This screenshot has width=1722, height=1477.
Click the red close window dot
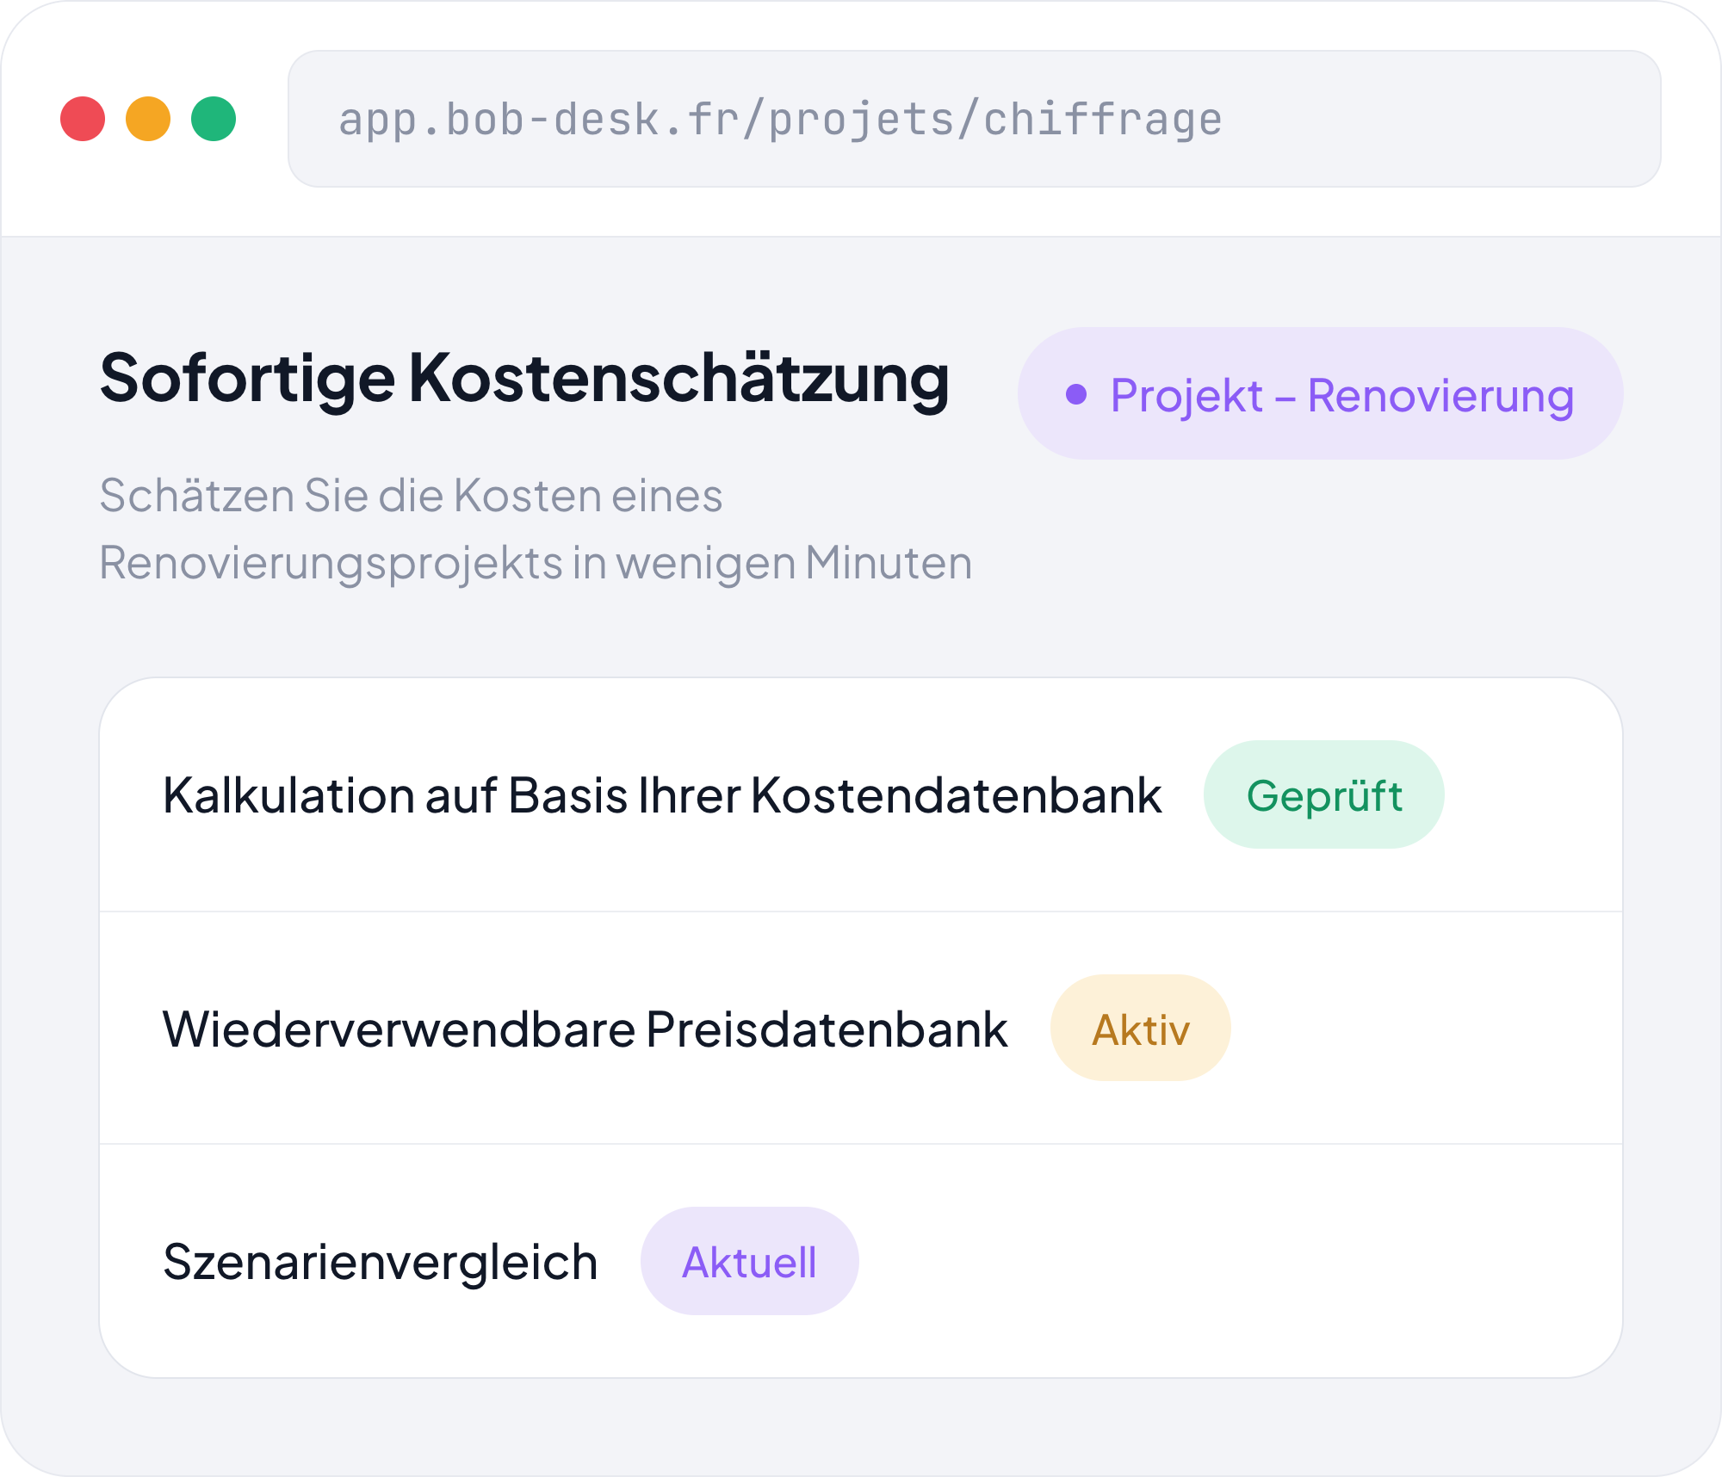[83, 119]
